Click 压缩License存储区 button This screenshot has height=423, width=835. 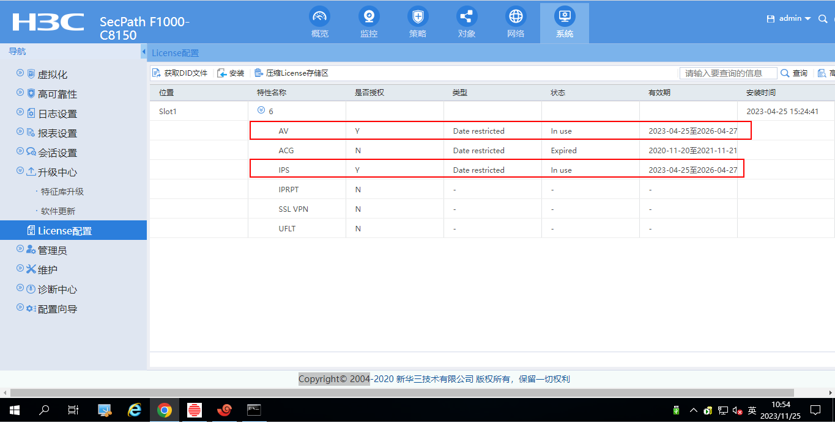[292, 73]
